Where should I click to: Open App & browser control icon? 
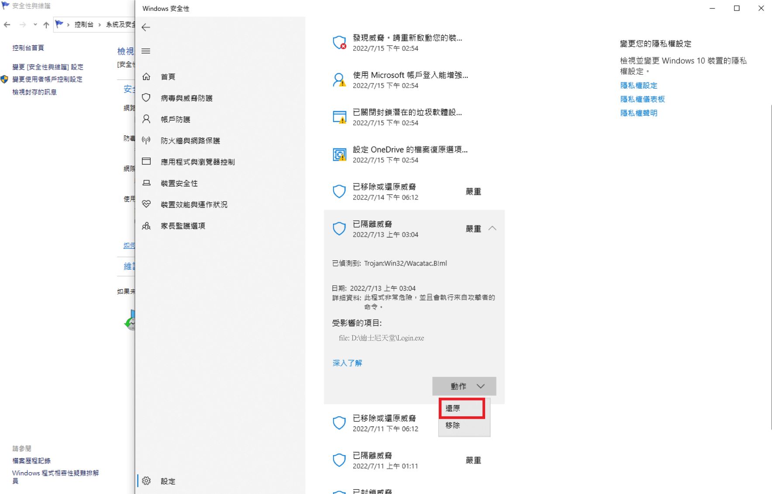pyautogui.click(x=146, y=162)
